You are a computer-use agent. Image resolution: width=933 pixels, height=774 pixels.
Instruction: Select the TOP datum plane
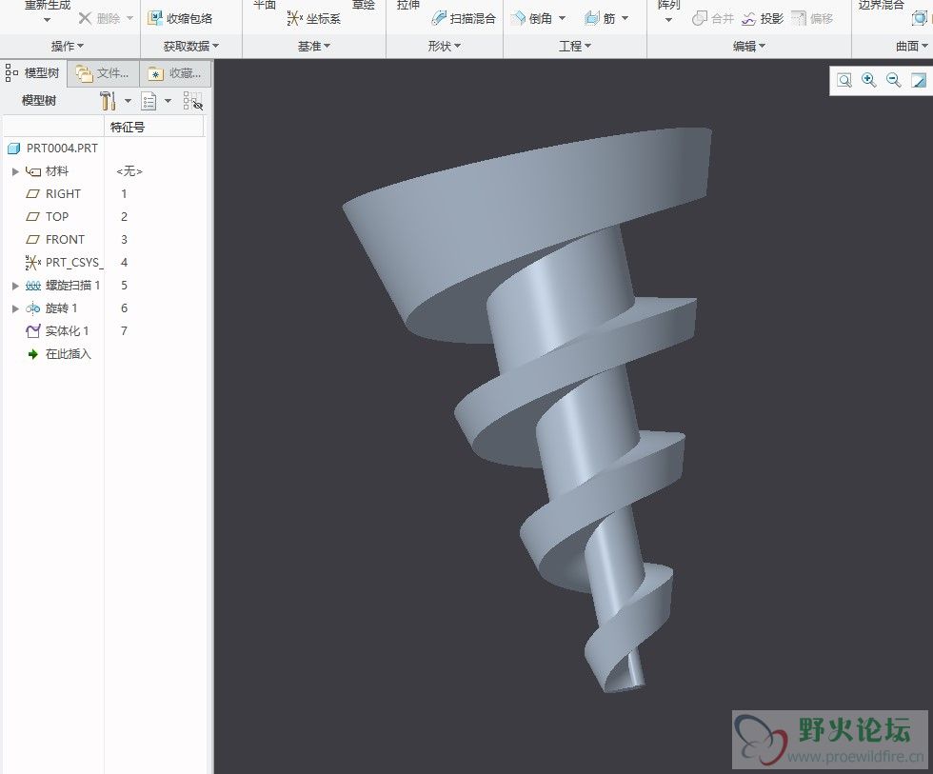(56, 216)
